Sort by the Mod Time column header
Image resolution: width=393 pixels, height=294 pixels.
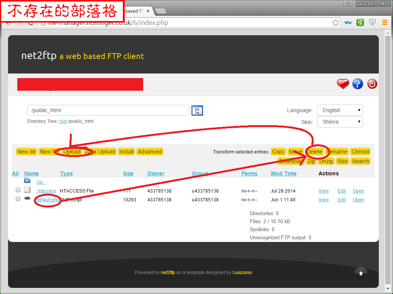tap(284, 173)
